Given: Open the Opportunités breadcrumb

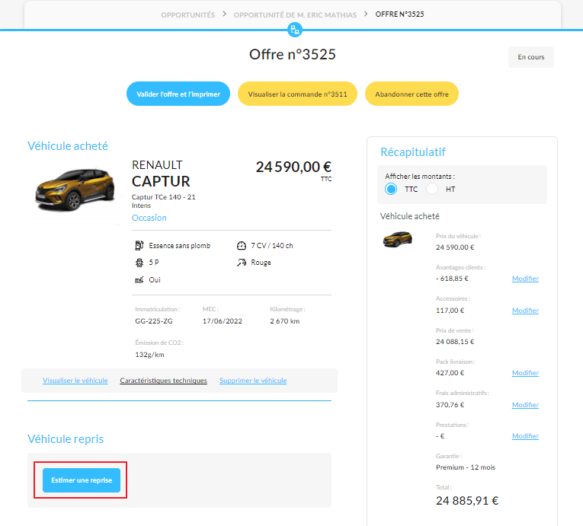Looking at the screenshot, I should (187, 15).
